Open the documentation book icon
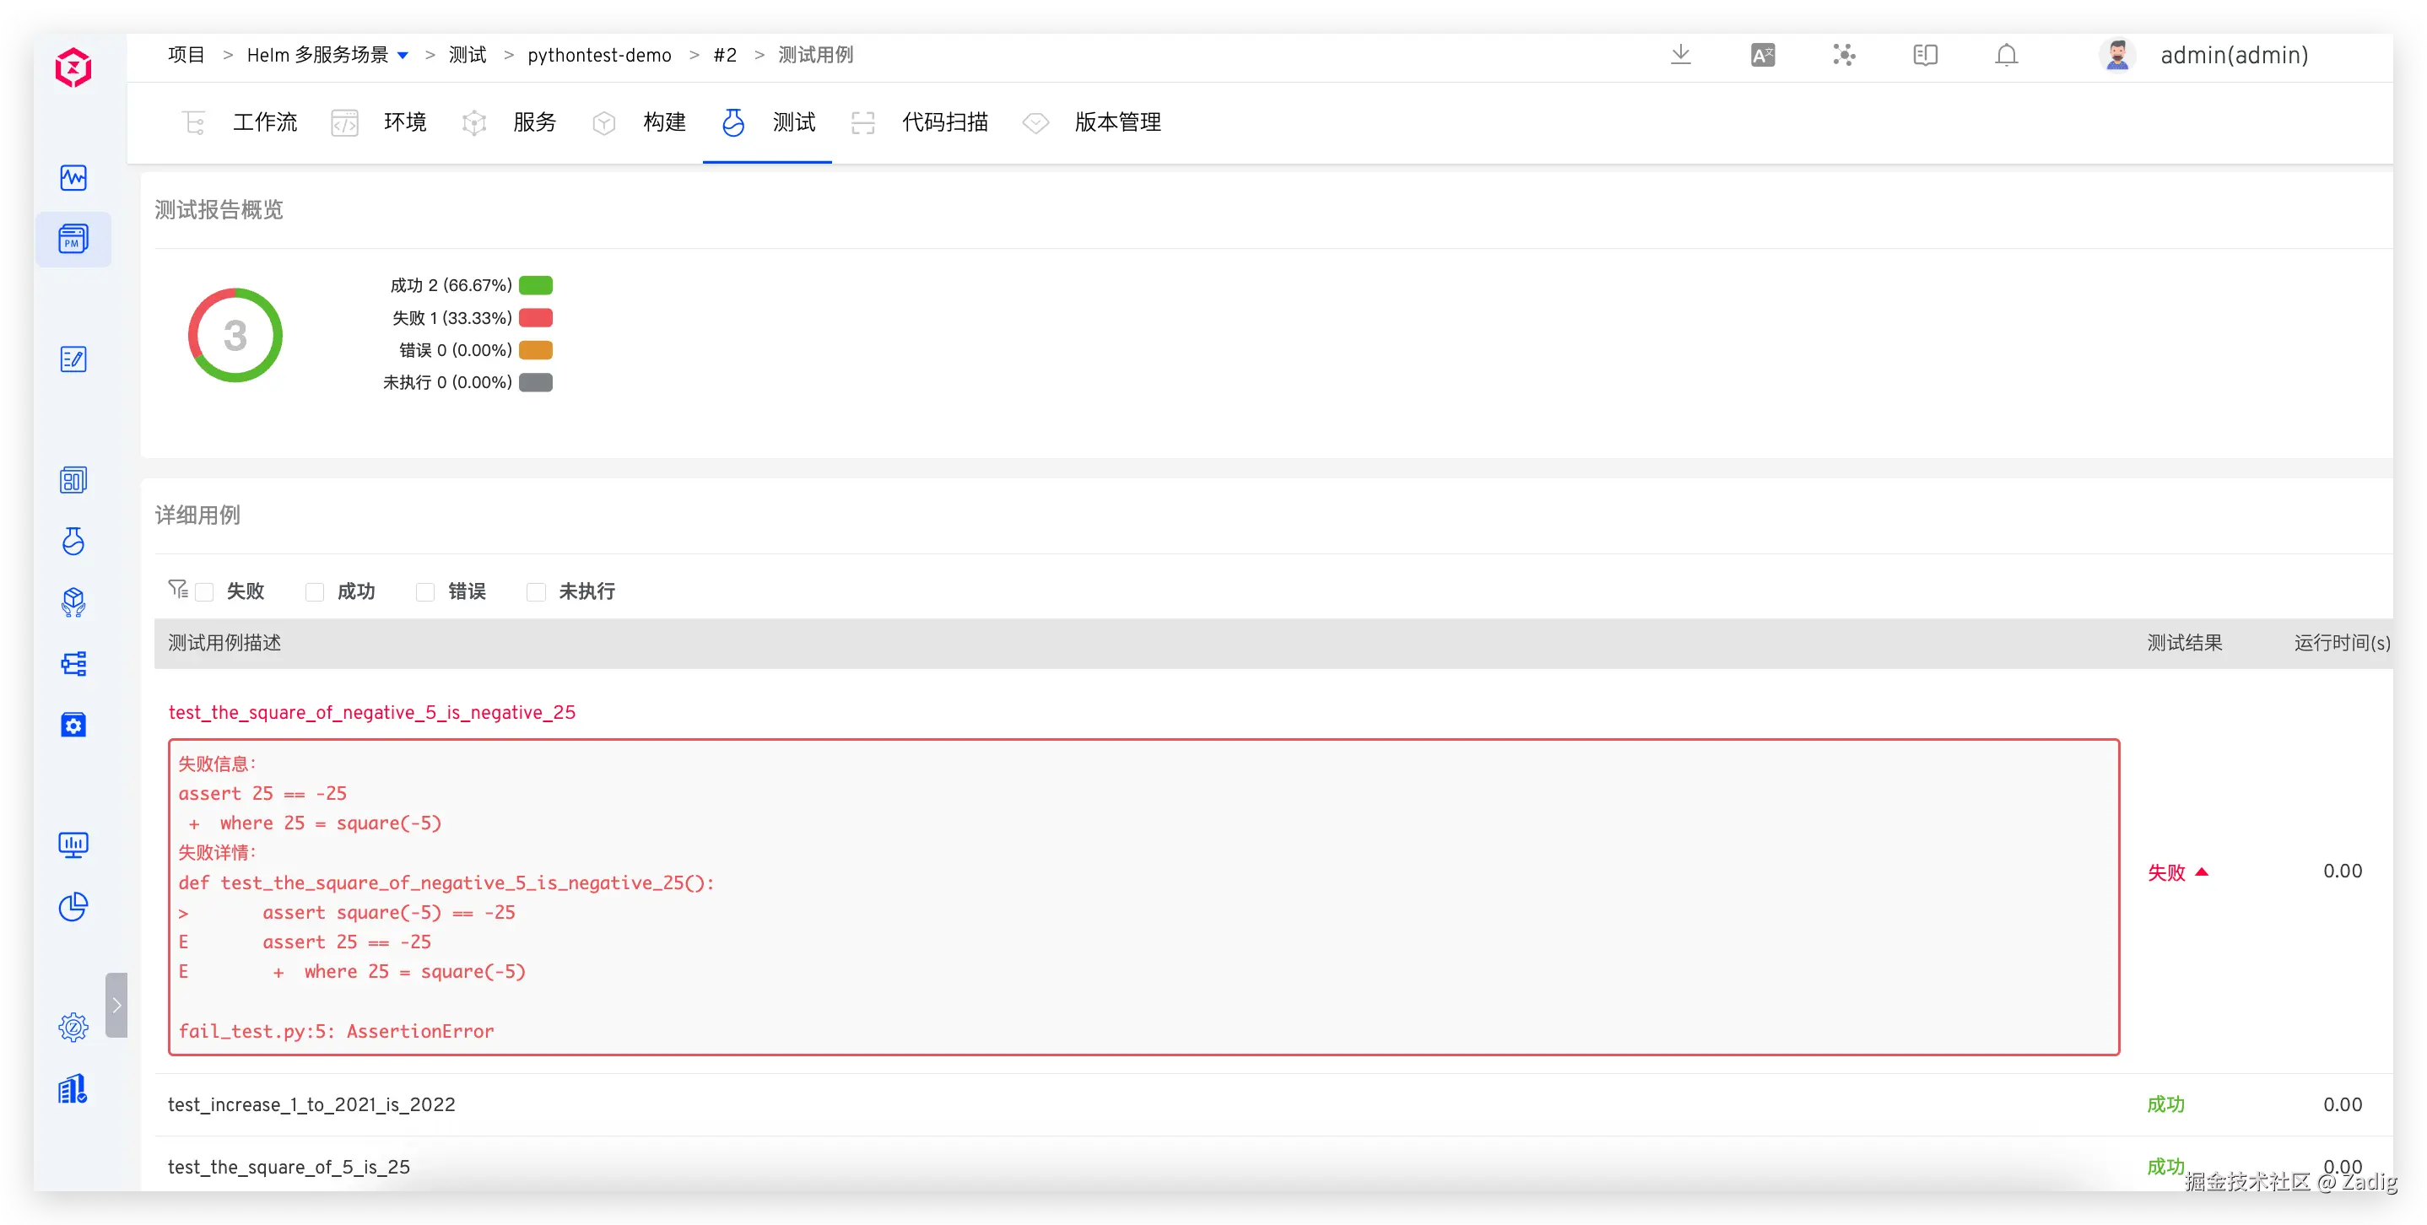Screen dimensions: 2427x1225 coord(1925,56)
